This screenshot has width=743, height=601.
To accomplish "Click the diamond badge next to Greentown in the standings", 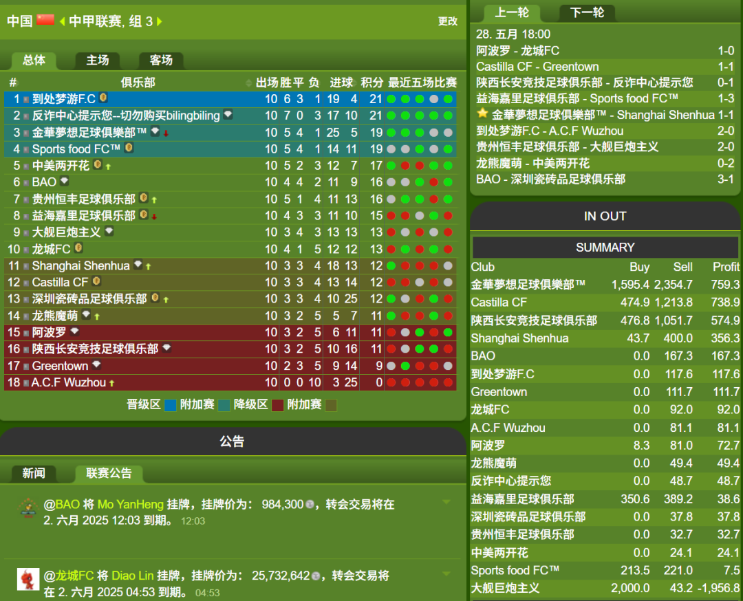I will tap(97, 364).
